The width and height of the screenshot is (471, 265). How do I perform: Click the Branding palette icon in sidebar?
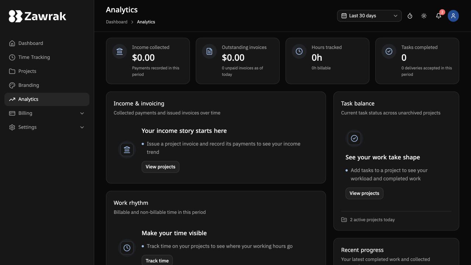[12, 85]
